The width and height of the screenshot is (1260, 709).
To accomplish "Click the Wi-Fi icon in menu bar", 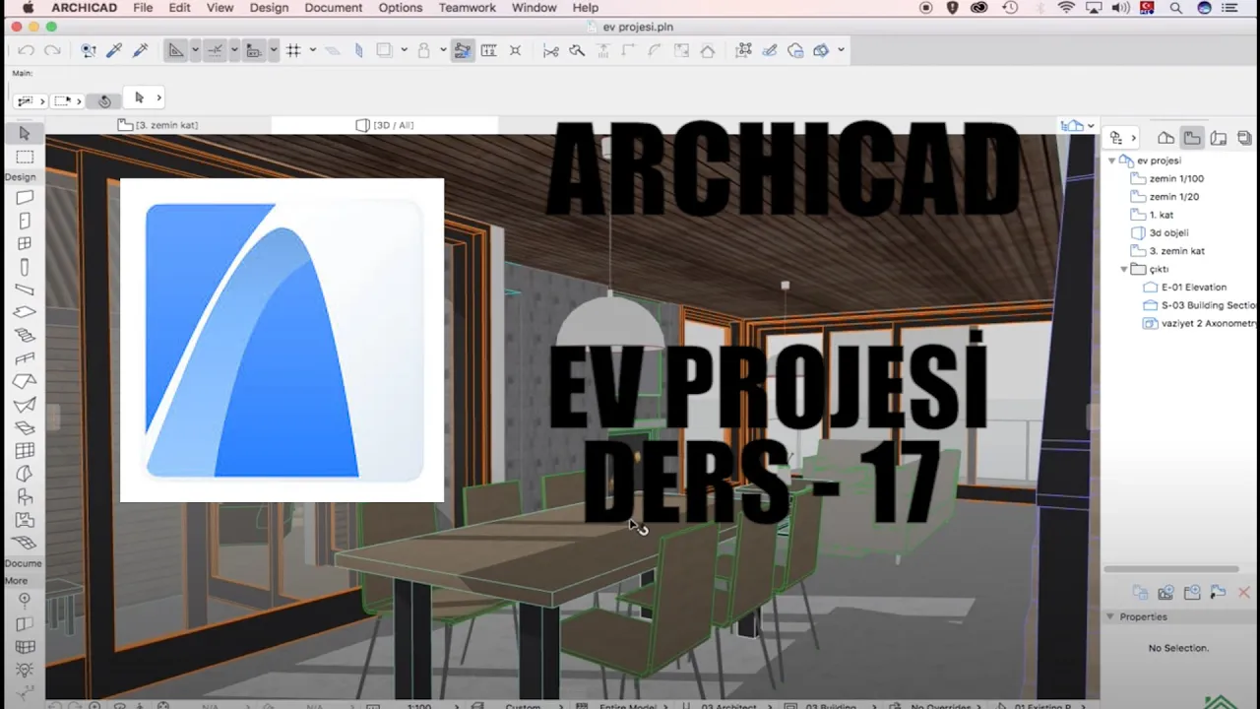I will (x=1067, y=8).
